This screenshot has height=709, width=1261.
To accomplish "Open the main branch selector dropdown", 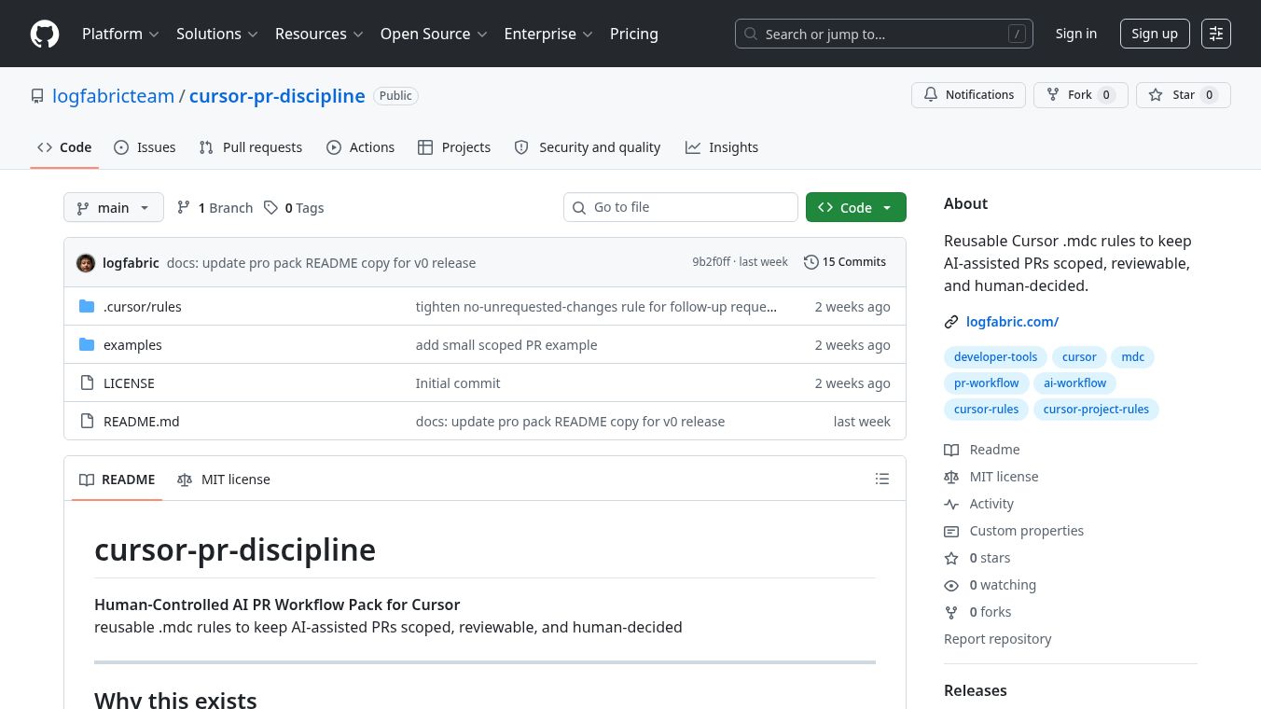I will (x=114, y=207).
